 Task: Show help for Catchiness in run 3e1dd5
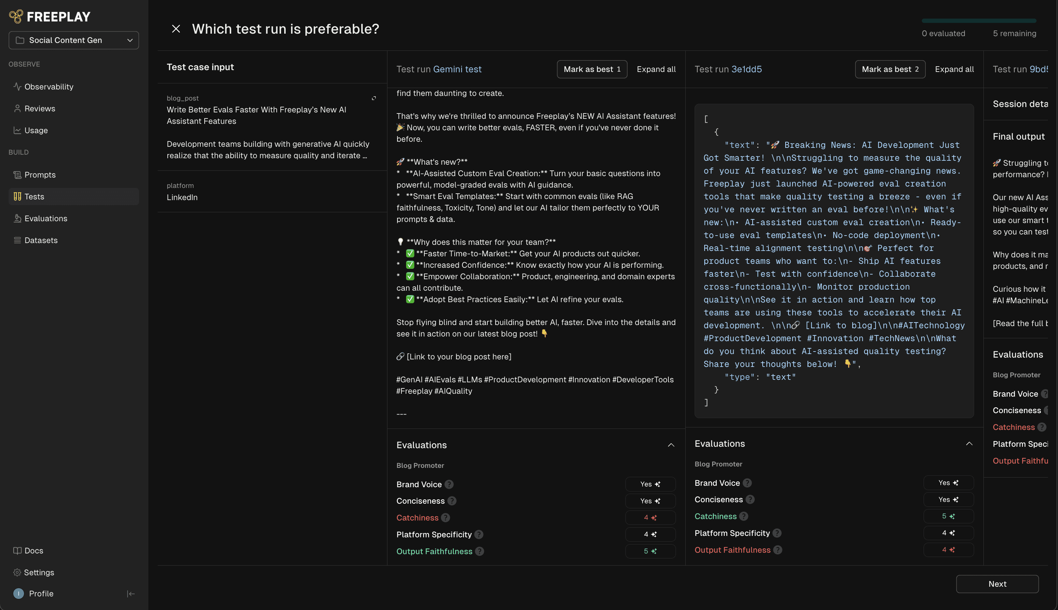point(744,517)
